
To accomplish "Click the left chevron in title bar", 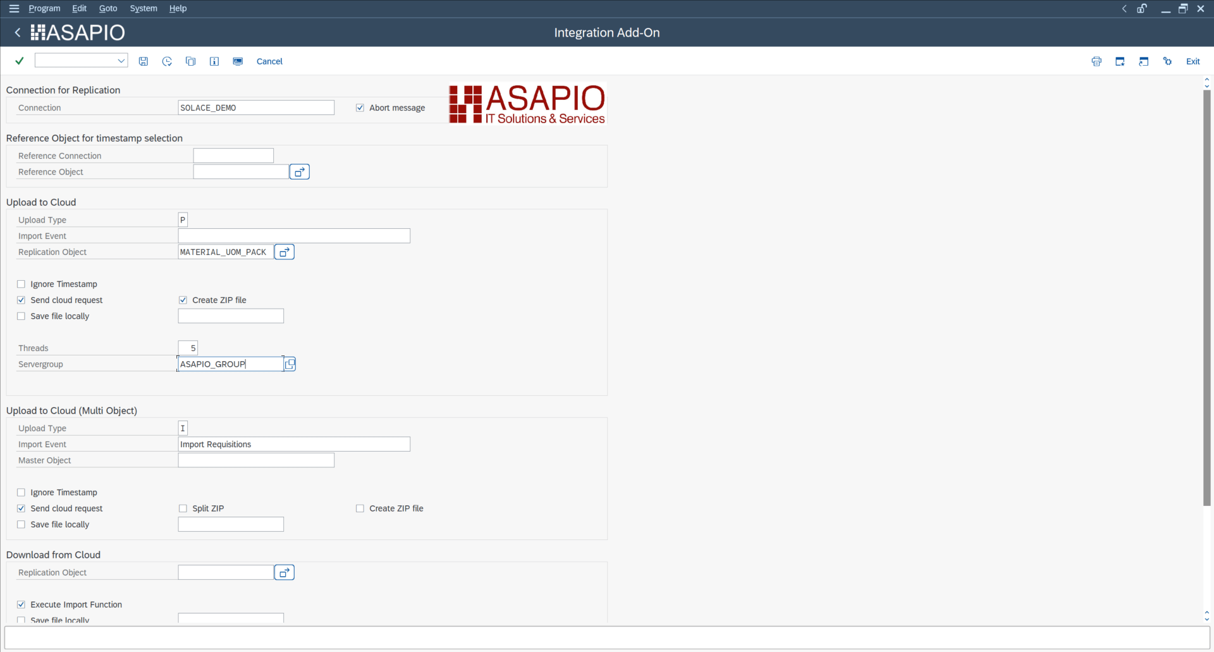I will coord(1124,8).
